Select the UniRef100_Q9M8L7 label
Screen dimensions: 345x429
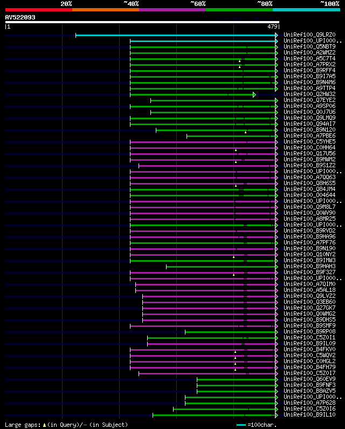(x=309, y=207)
